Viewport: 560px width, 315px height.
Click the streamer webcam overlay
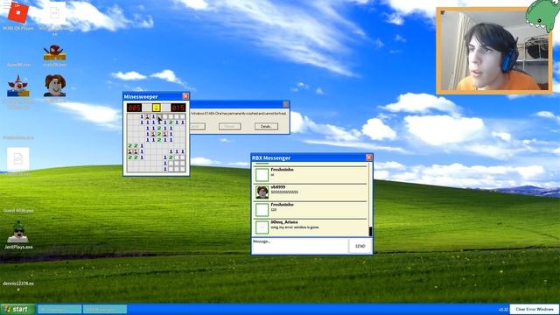[494, 51]
